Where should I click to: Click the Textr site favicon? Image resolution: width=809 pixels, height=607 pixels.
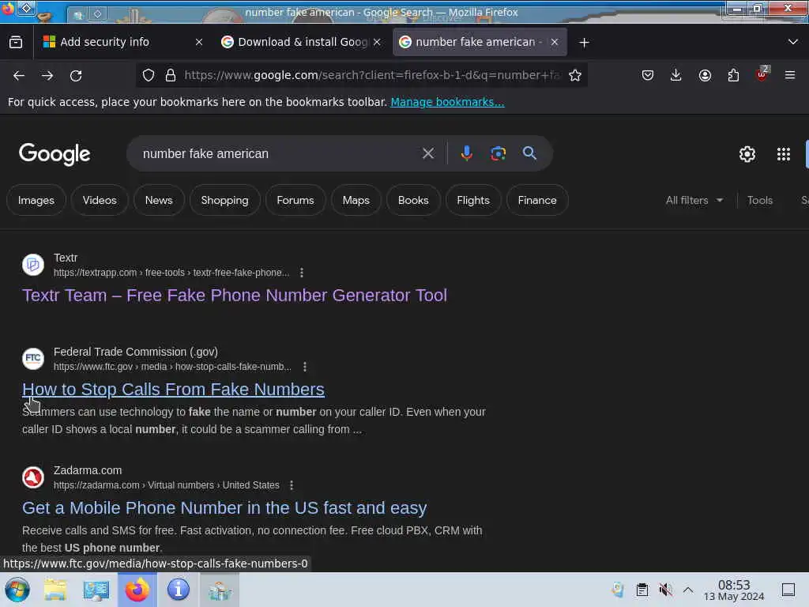click(x=33, y=265)
